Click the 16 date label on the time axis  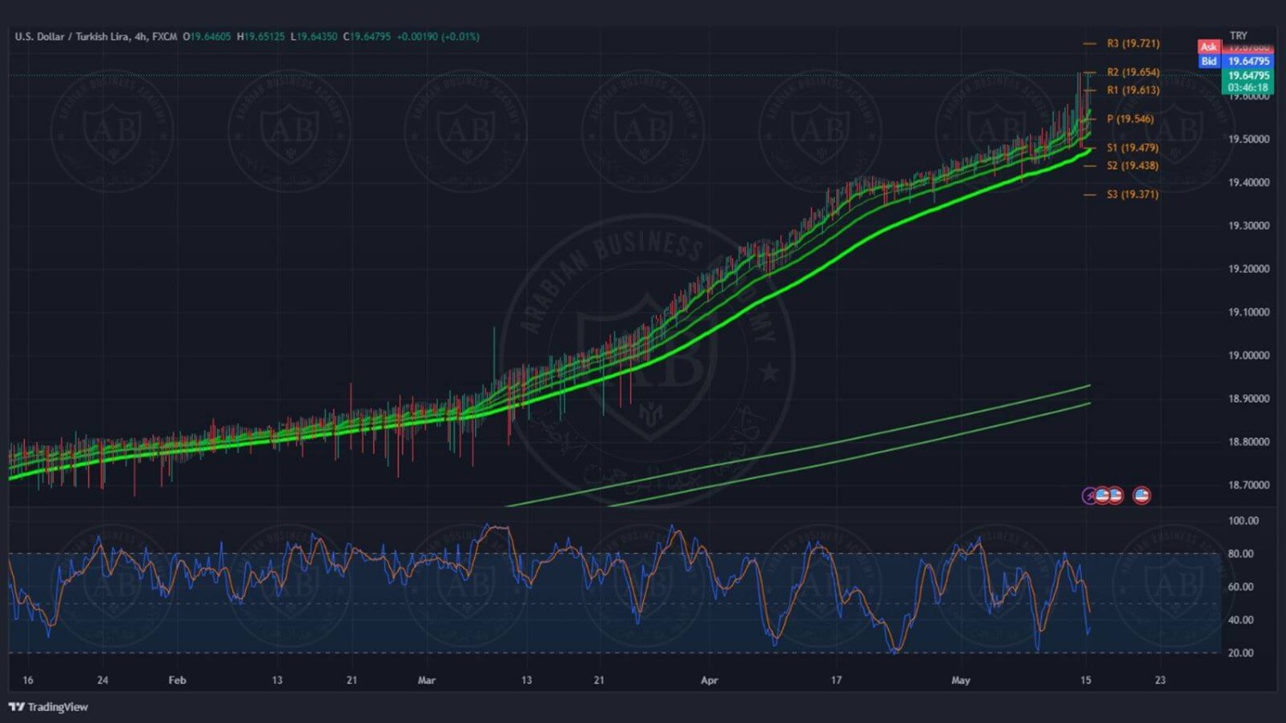pos(28,680)
